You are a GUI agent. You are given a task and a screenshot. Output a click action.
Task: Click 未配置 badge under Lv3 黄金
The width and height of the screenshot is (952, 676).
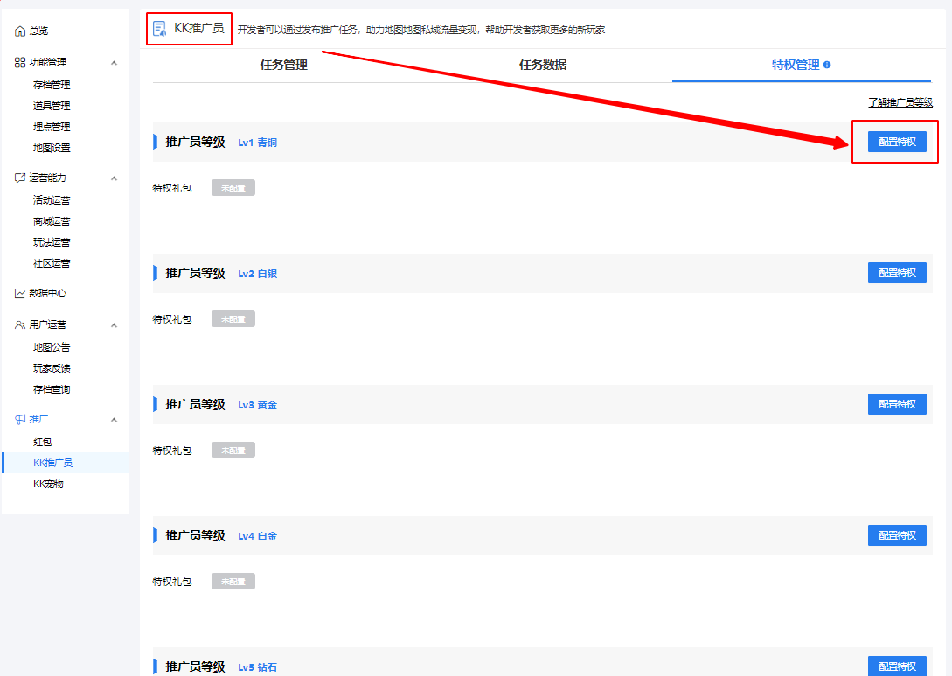(233, 450)
